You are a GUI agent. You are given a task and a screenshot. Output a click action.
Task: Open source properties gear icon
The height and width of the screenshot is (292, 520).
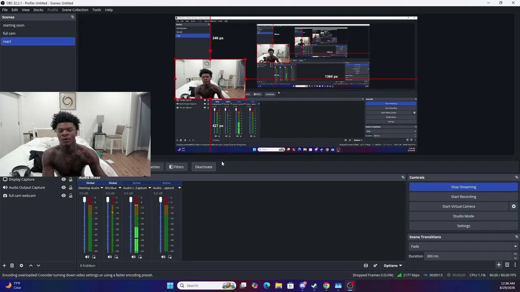click(x=22, y=266)
